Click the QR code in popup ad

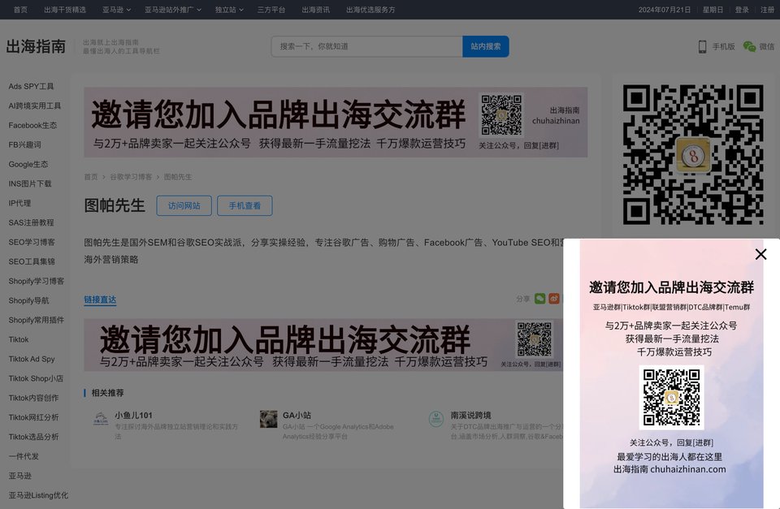671,397
